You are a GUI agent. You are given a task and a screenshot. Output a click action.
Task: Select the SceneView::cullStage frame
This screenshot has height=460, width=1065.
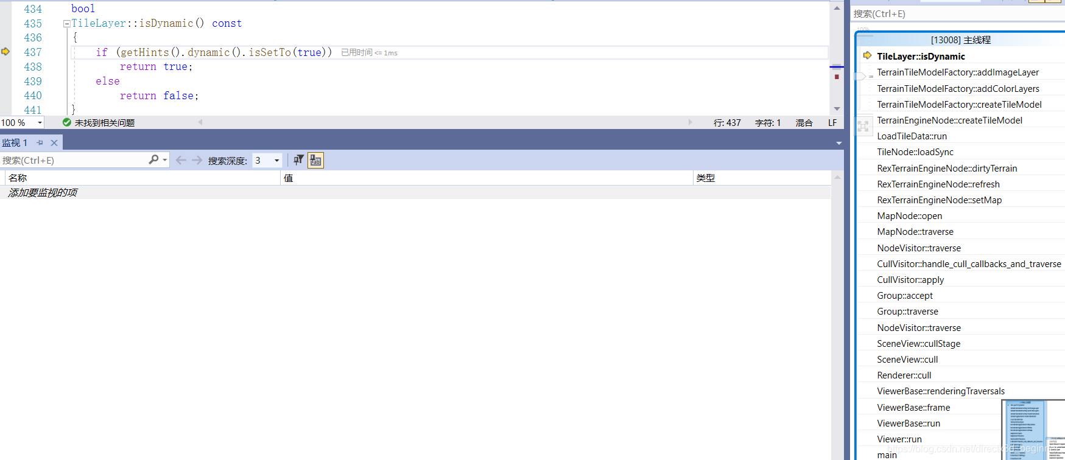918,344
